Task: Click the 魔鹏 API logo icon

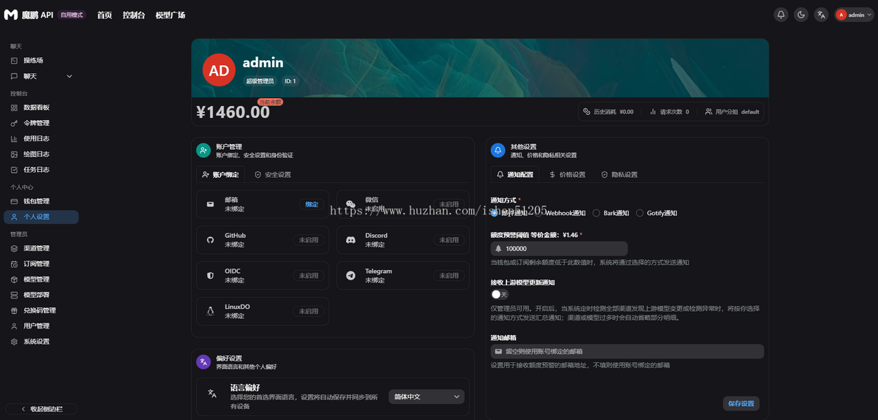Action: 11,15
